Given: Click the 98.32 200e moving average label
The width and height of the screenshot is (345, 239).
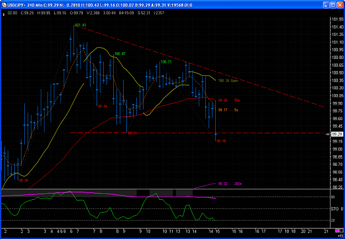Looking at the screenshot, I should [x=230, y=184].
